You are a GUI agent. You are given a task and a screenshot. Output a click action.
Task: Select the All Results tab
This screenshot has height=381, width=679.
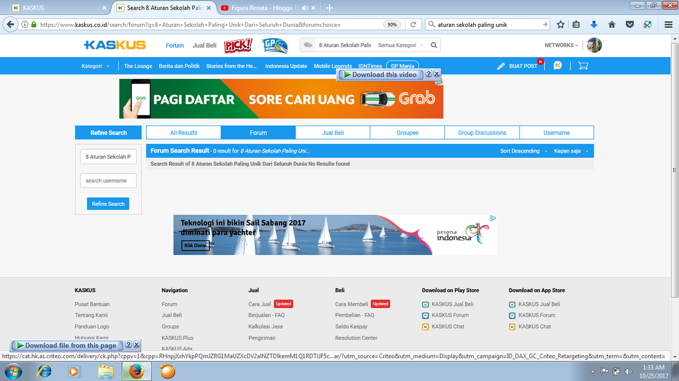pyautogui.click(x=184, y=133)
